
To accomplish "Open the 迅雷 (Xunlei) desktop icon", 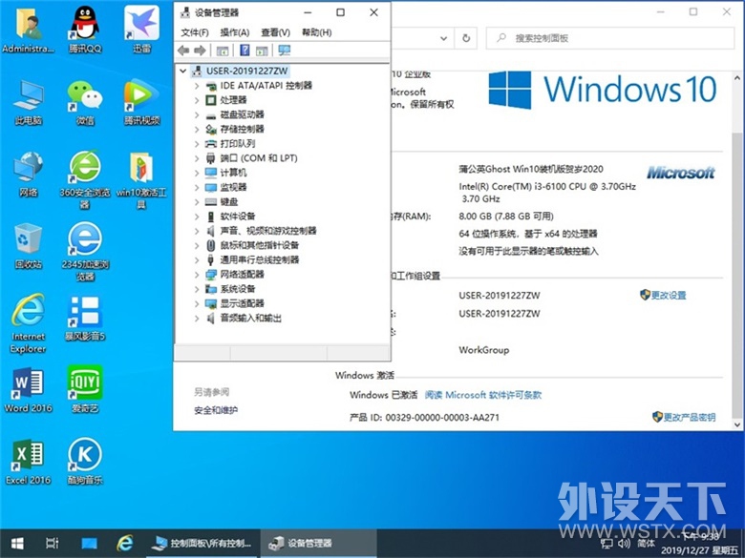I will tap(141, 29).
